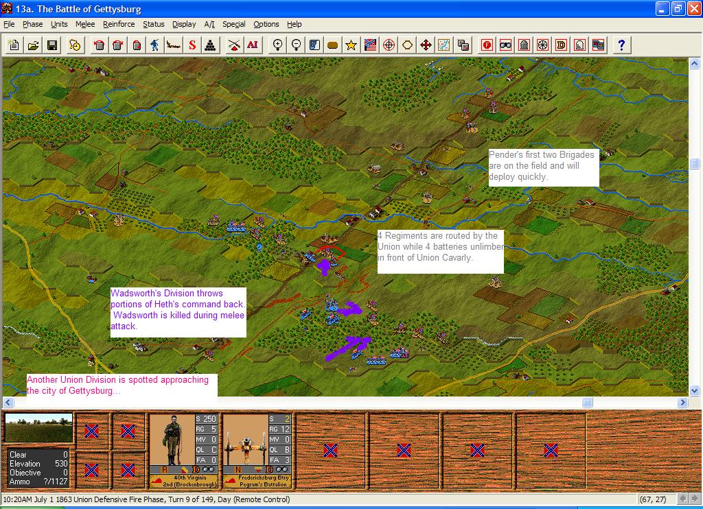Click the red four-way arrows icon

click(426, 45)
